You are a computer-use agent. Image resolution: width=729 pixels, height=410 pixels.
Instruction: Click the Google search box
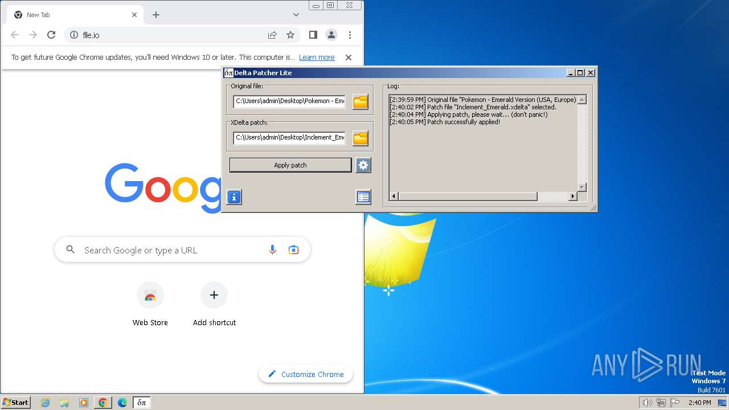182,250
